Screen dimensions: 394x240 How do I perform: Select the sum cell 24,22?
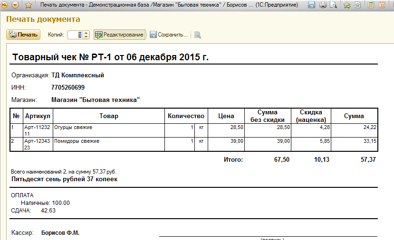[354, 130]
